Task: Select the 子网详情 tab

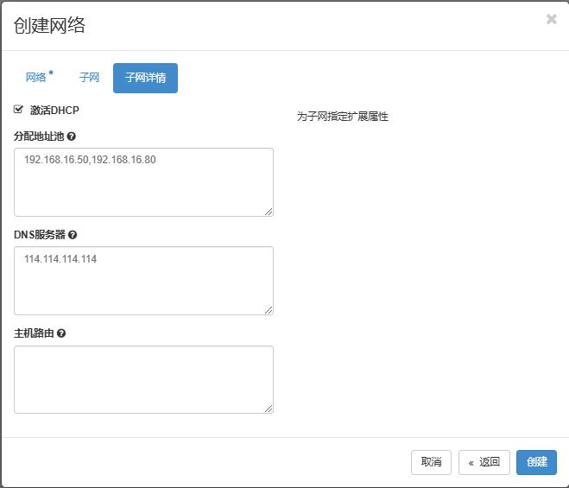Action: tap(146, 78)
